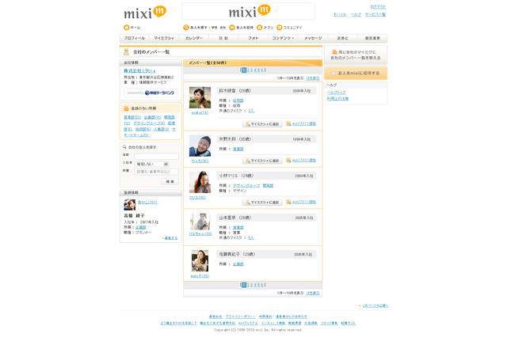The width and height of the screenshot is (507, 337).
Task: Click the company name link 株式会社ミクシィ
Action: pos(139,70)
